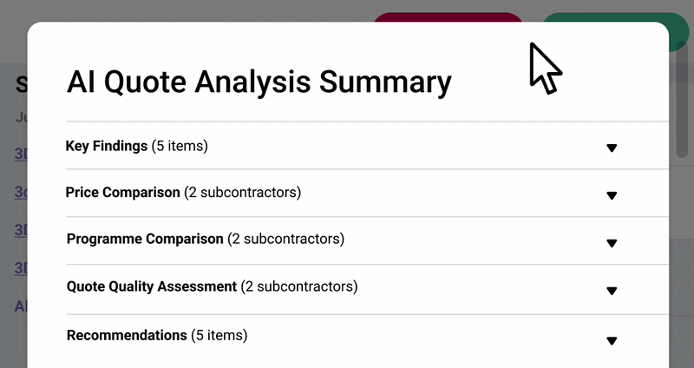Select the Price Comparison section label
Viewport: 694px width, 368px height.
122,192
